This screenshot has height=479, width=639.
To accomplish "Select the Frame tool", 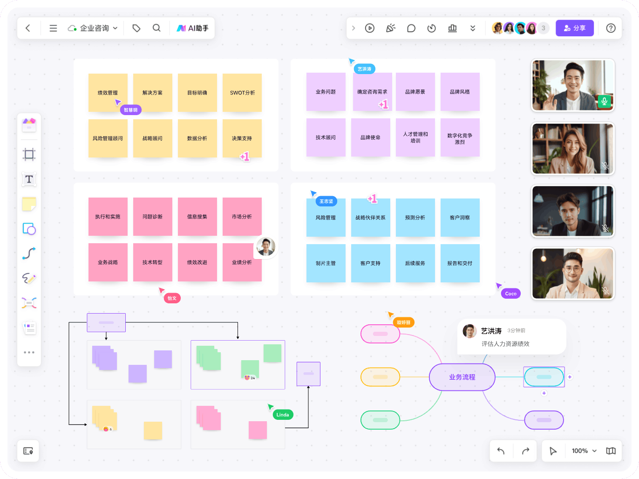I will pyautogui.click(x=29, y=154).
